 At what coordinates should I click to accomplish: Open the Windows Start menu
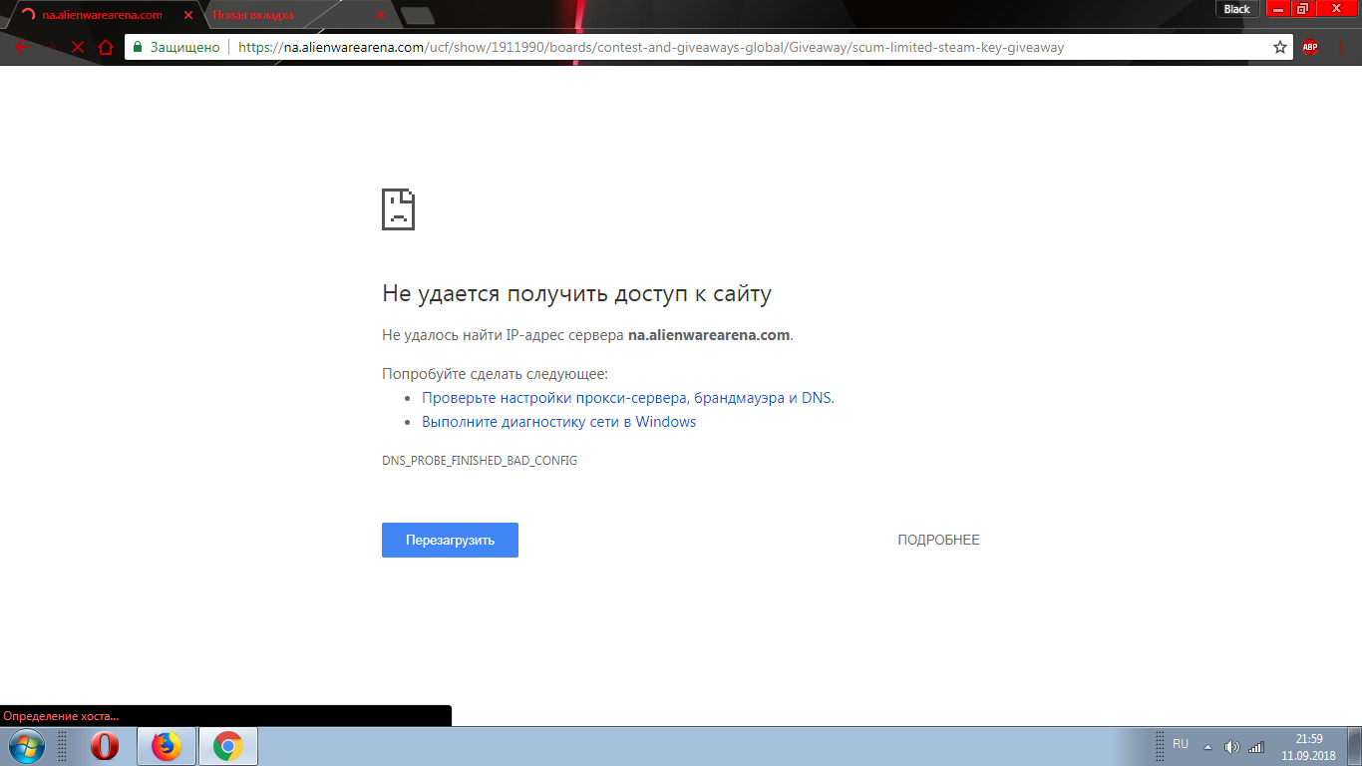(26, 746)
